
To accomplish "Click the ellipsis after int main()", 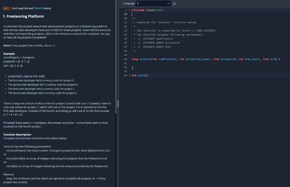I will coord(149,76).
